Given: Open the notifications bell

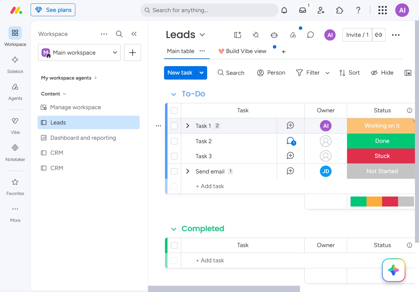Looking at the screenshot, I should tap(284, 10).
